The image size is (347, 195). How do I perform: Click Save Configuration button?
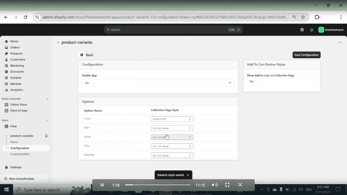point(306,55)
